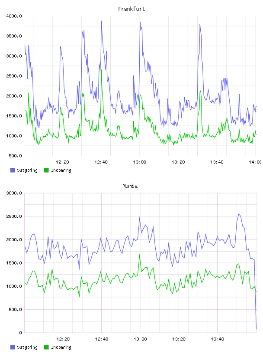Image resolution: width=263 pixels, height=354 pixels.
Task: Click the 13:00 x-axis label on the Mumbai chart
Action: pos(140,339)
